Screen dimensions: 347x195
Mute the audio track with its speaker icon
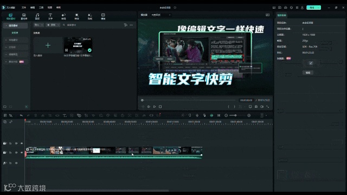(16, 163)
